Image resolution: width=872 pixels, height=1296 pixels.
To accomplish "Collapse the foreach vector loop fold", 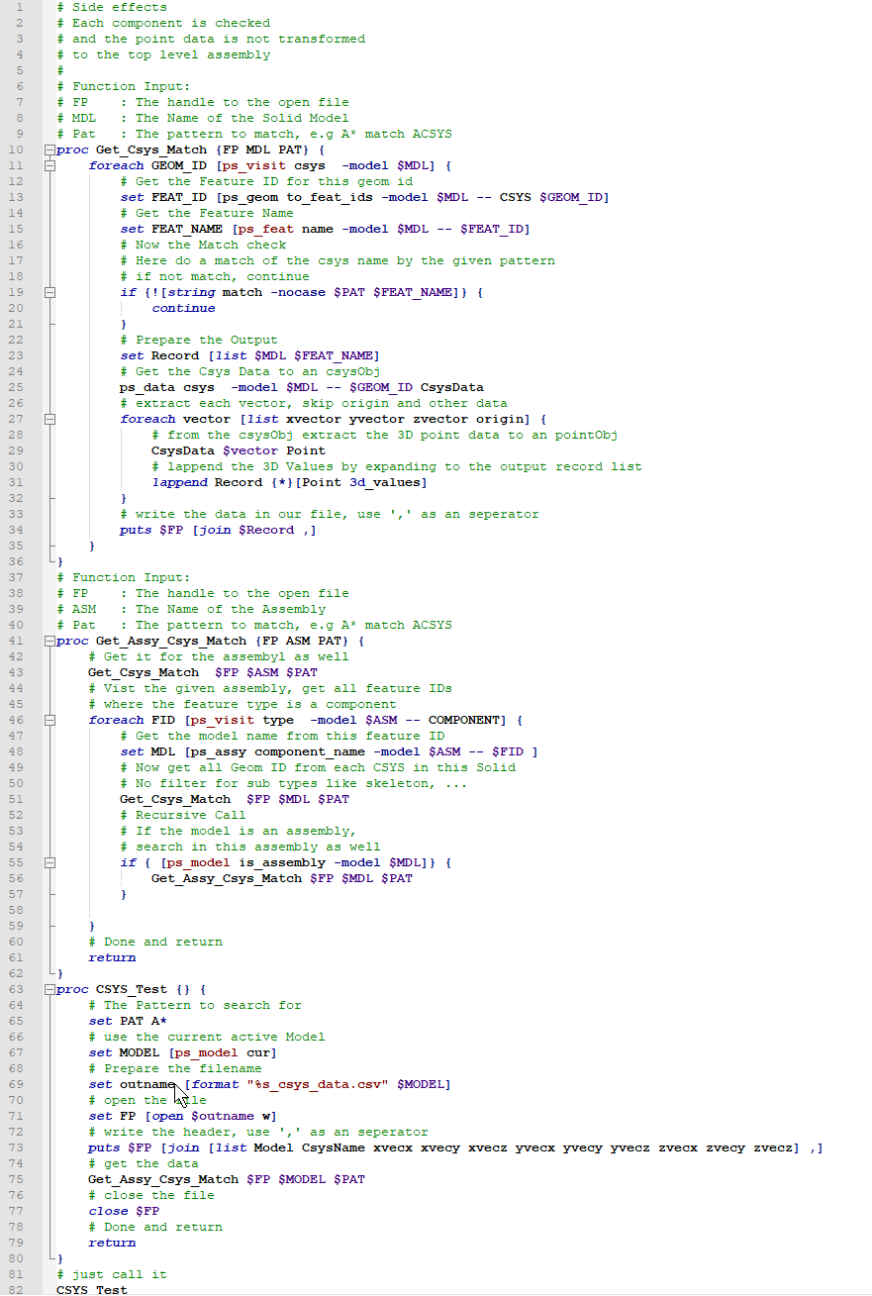I will tap(48, 418).
